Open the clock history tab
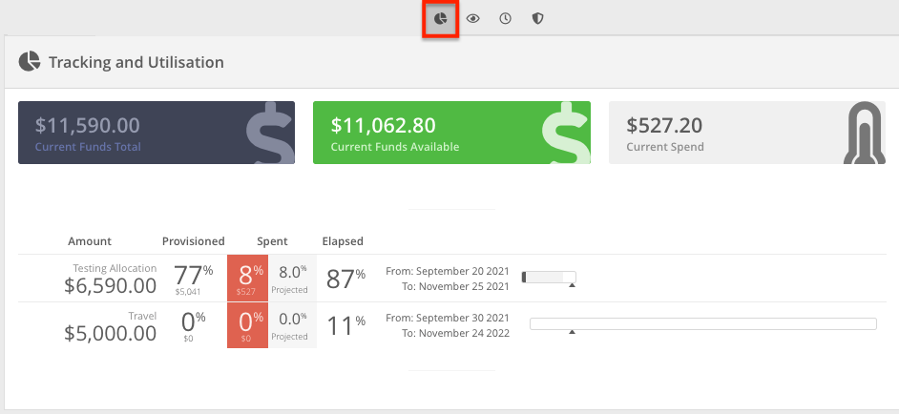This screenshot has width=899, height=414. pyautogui.click(x=505, y=19)
